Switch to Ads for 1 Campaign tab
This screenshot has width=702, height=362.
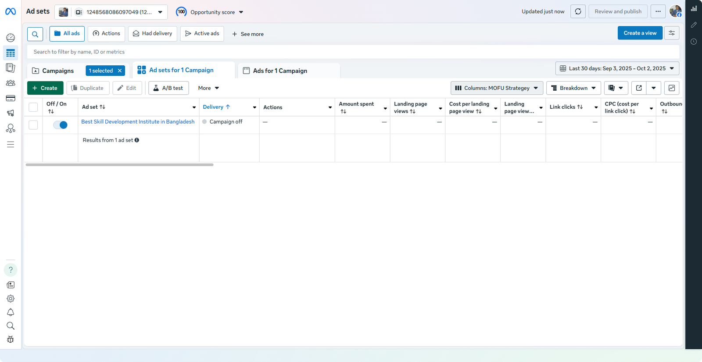click(280, 71)
